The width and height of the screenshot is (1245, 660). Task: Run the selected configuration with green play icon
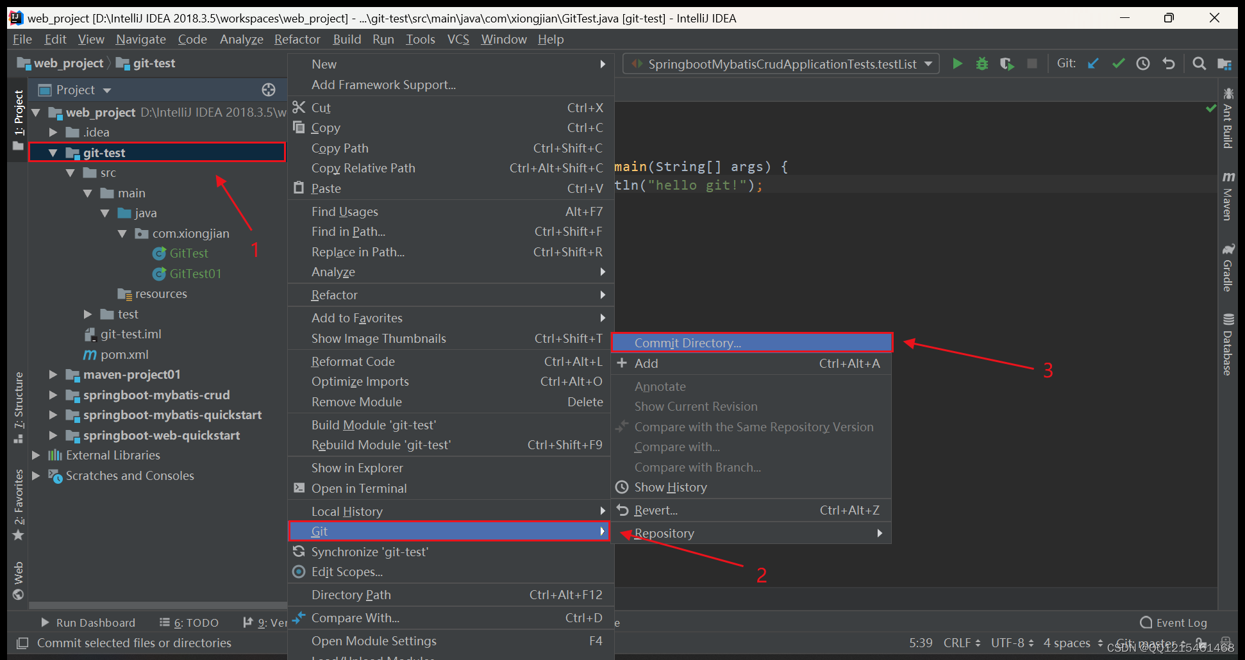click(957, 63)
